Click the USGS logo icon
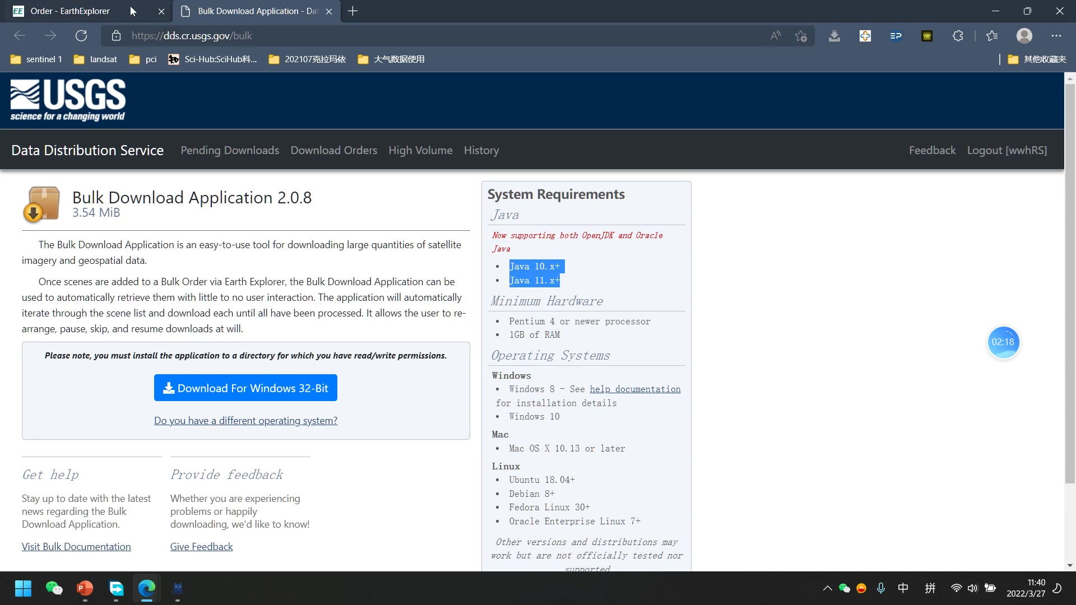 click(69, 100)
